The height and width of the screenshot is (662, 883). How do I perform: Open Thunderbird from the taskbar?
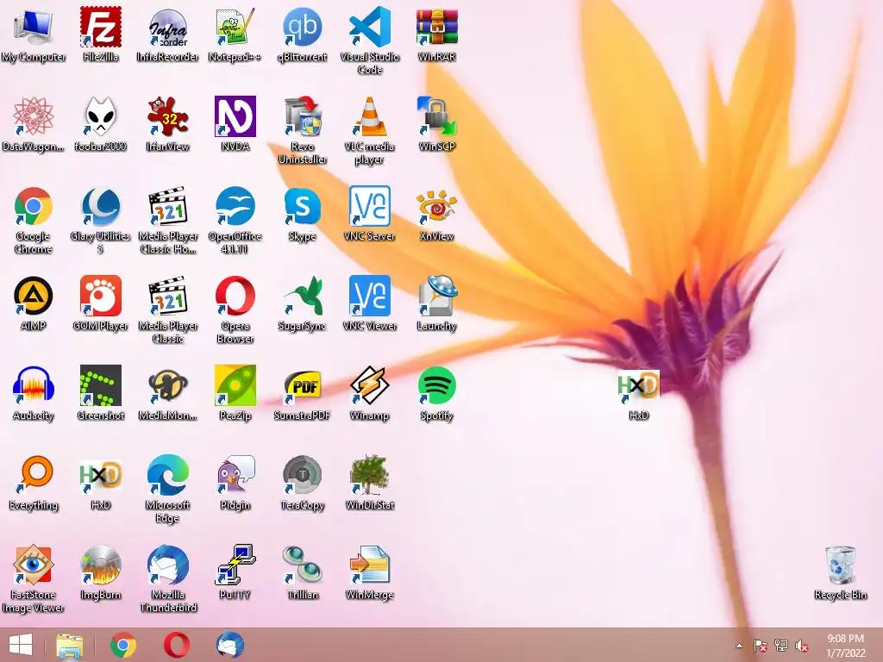229,645
